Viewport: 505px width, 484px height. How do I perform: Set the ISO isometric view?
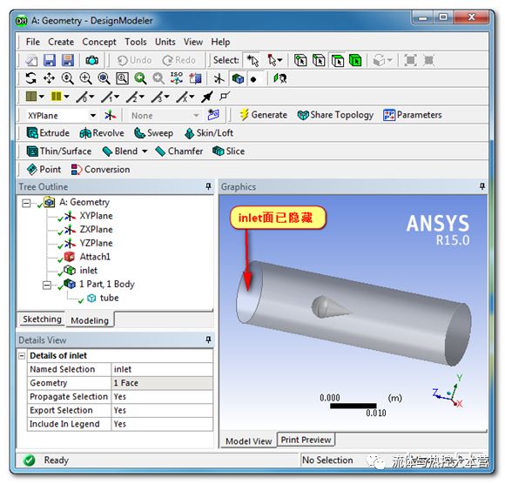[177, 78]
